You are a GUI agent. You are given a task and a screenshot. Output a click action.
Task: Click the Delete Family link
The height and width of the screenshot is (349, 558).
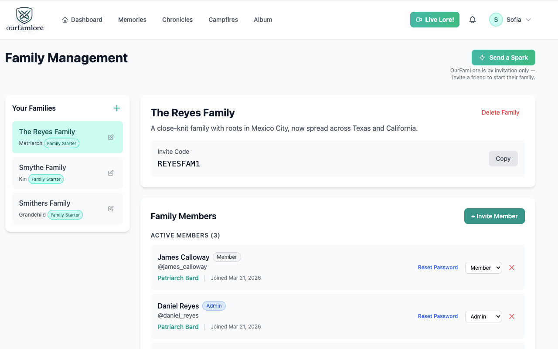[x=500, y=112]
